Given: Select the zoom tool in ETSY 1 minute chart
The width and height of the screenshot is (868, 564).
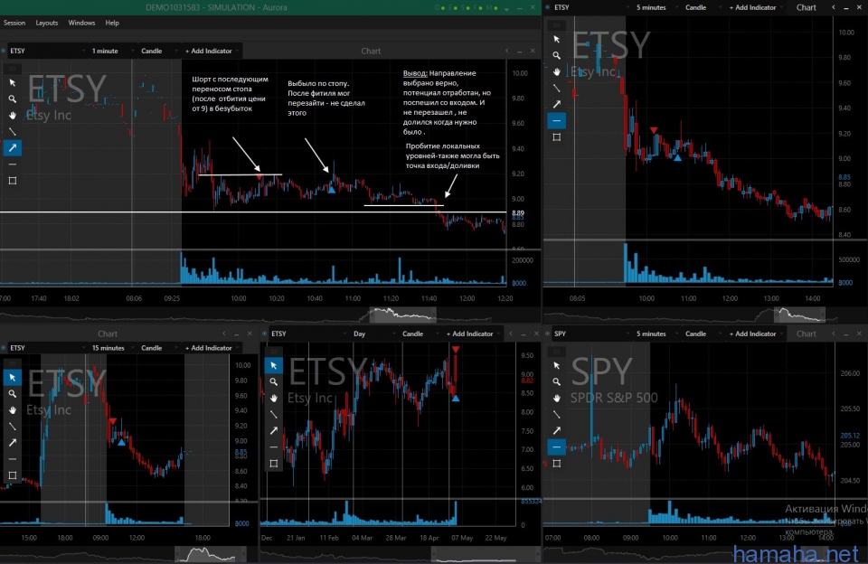Looking at the screenshot, I should tap(12, 99).
